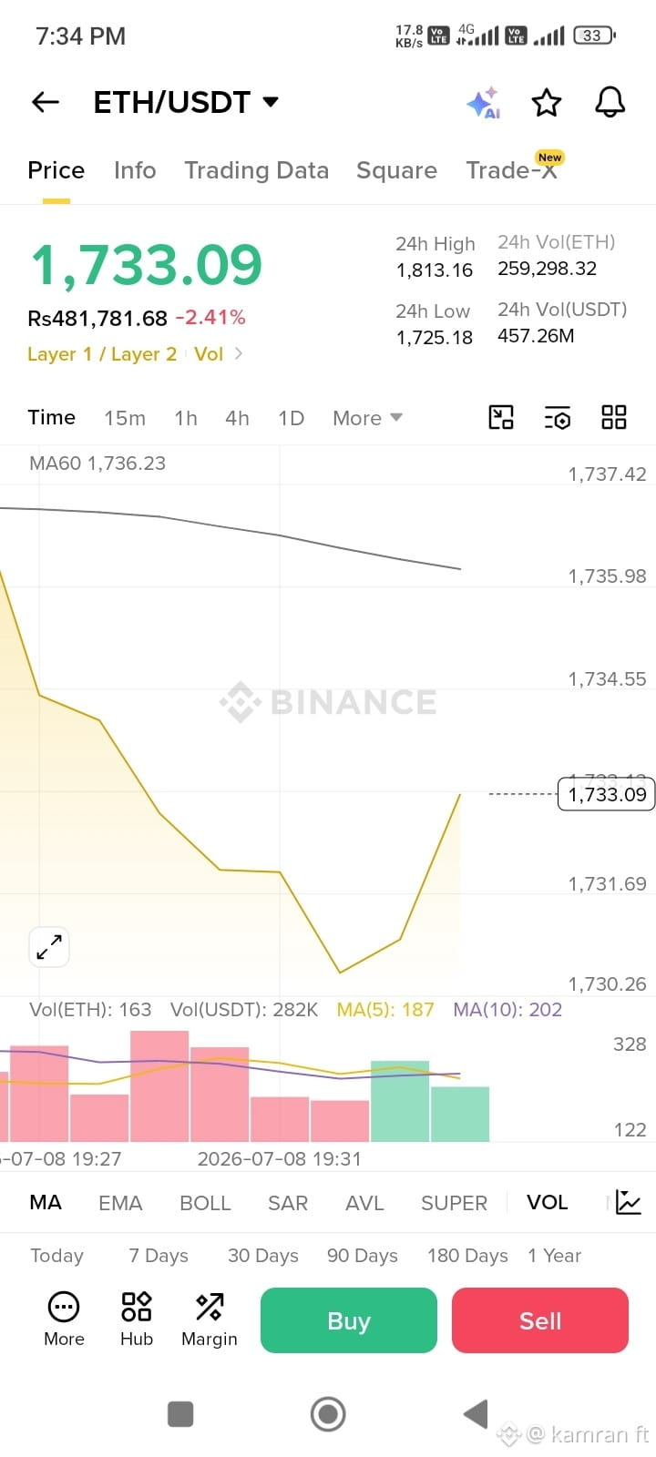656x1457 pixels.
Task: Open the More timeframes dropdown
Action: [367, 418]
